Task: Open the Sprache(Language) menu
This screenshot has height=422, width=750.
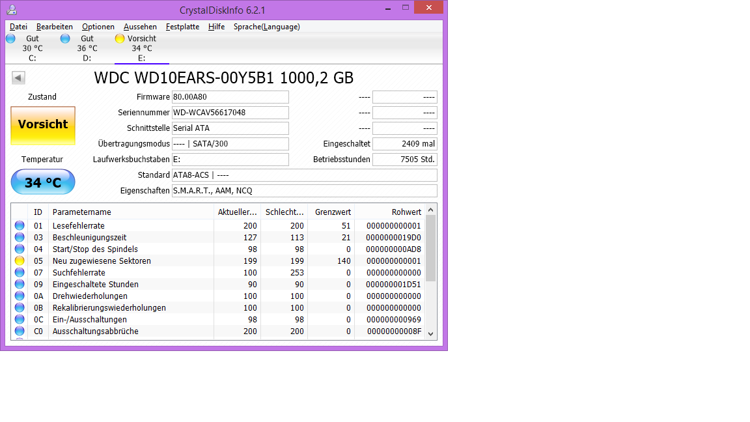Action: (266, 27)
